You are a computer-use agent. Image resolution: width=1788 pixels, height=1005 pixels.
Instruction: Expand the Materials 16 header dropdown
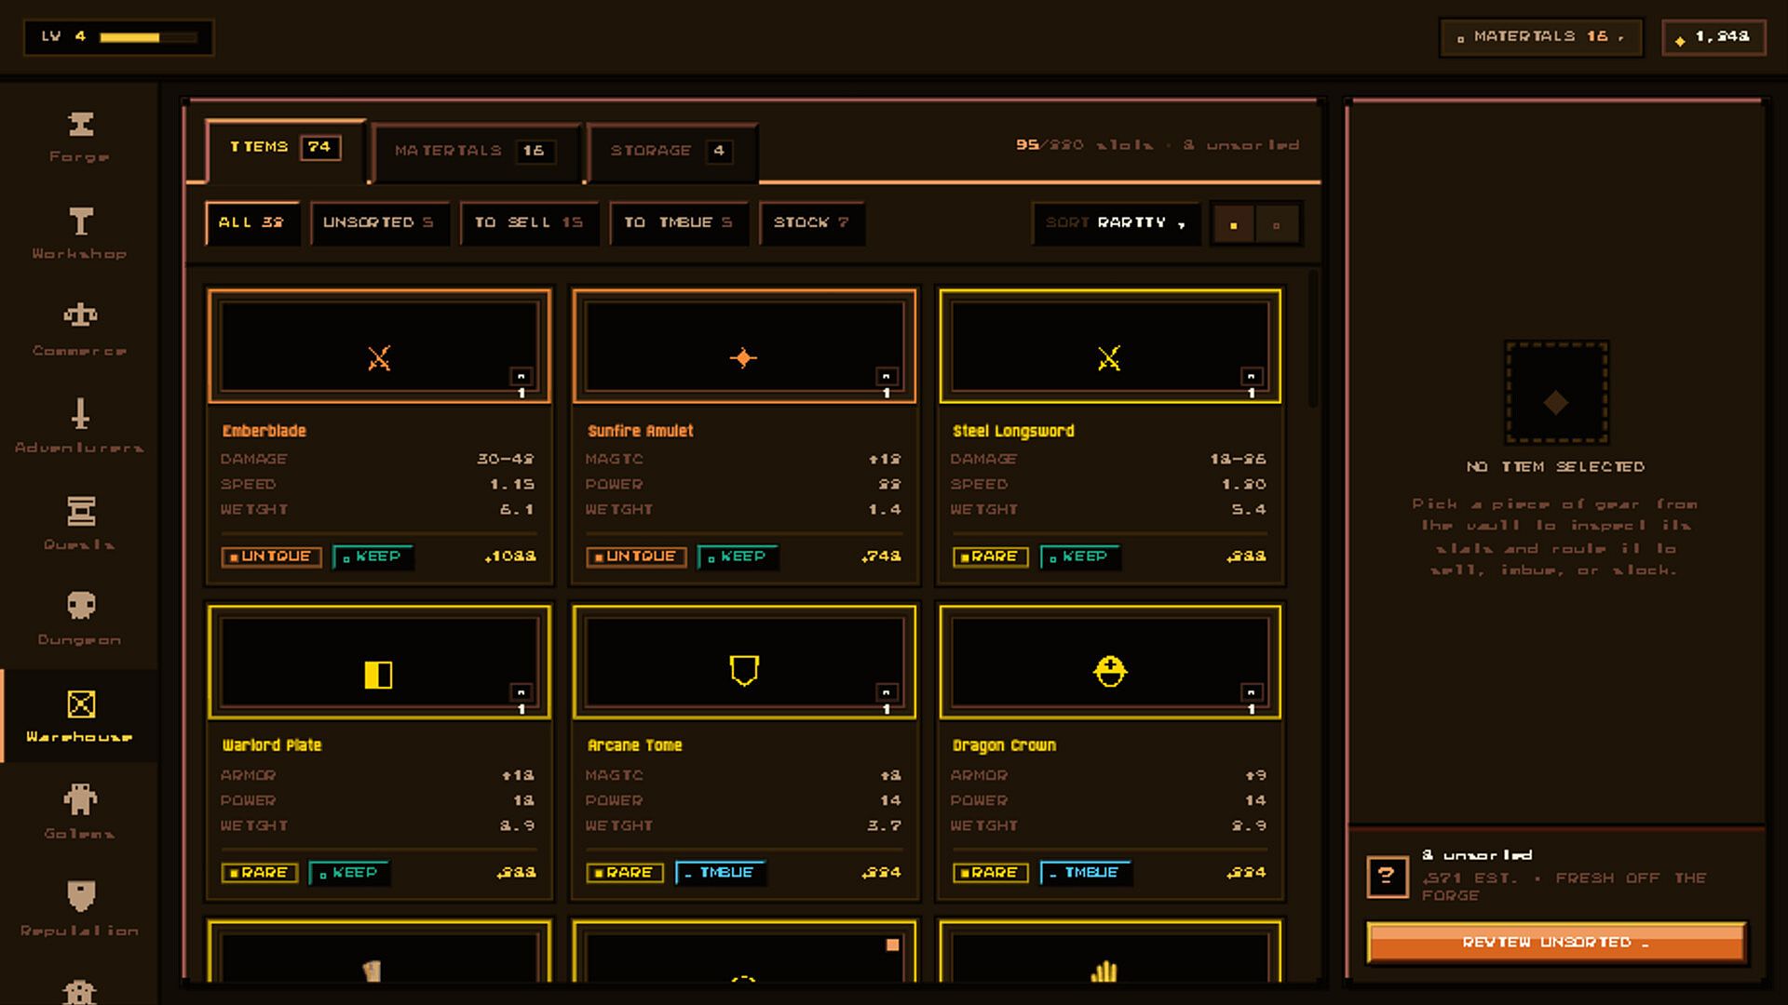click(x=1541, y=37)
